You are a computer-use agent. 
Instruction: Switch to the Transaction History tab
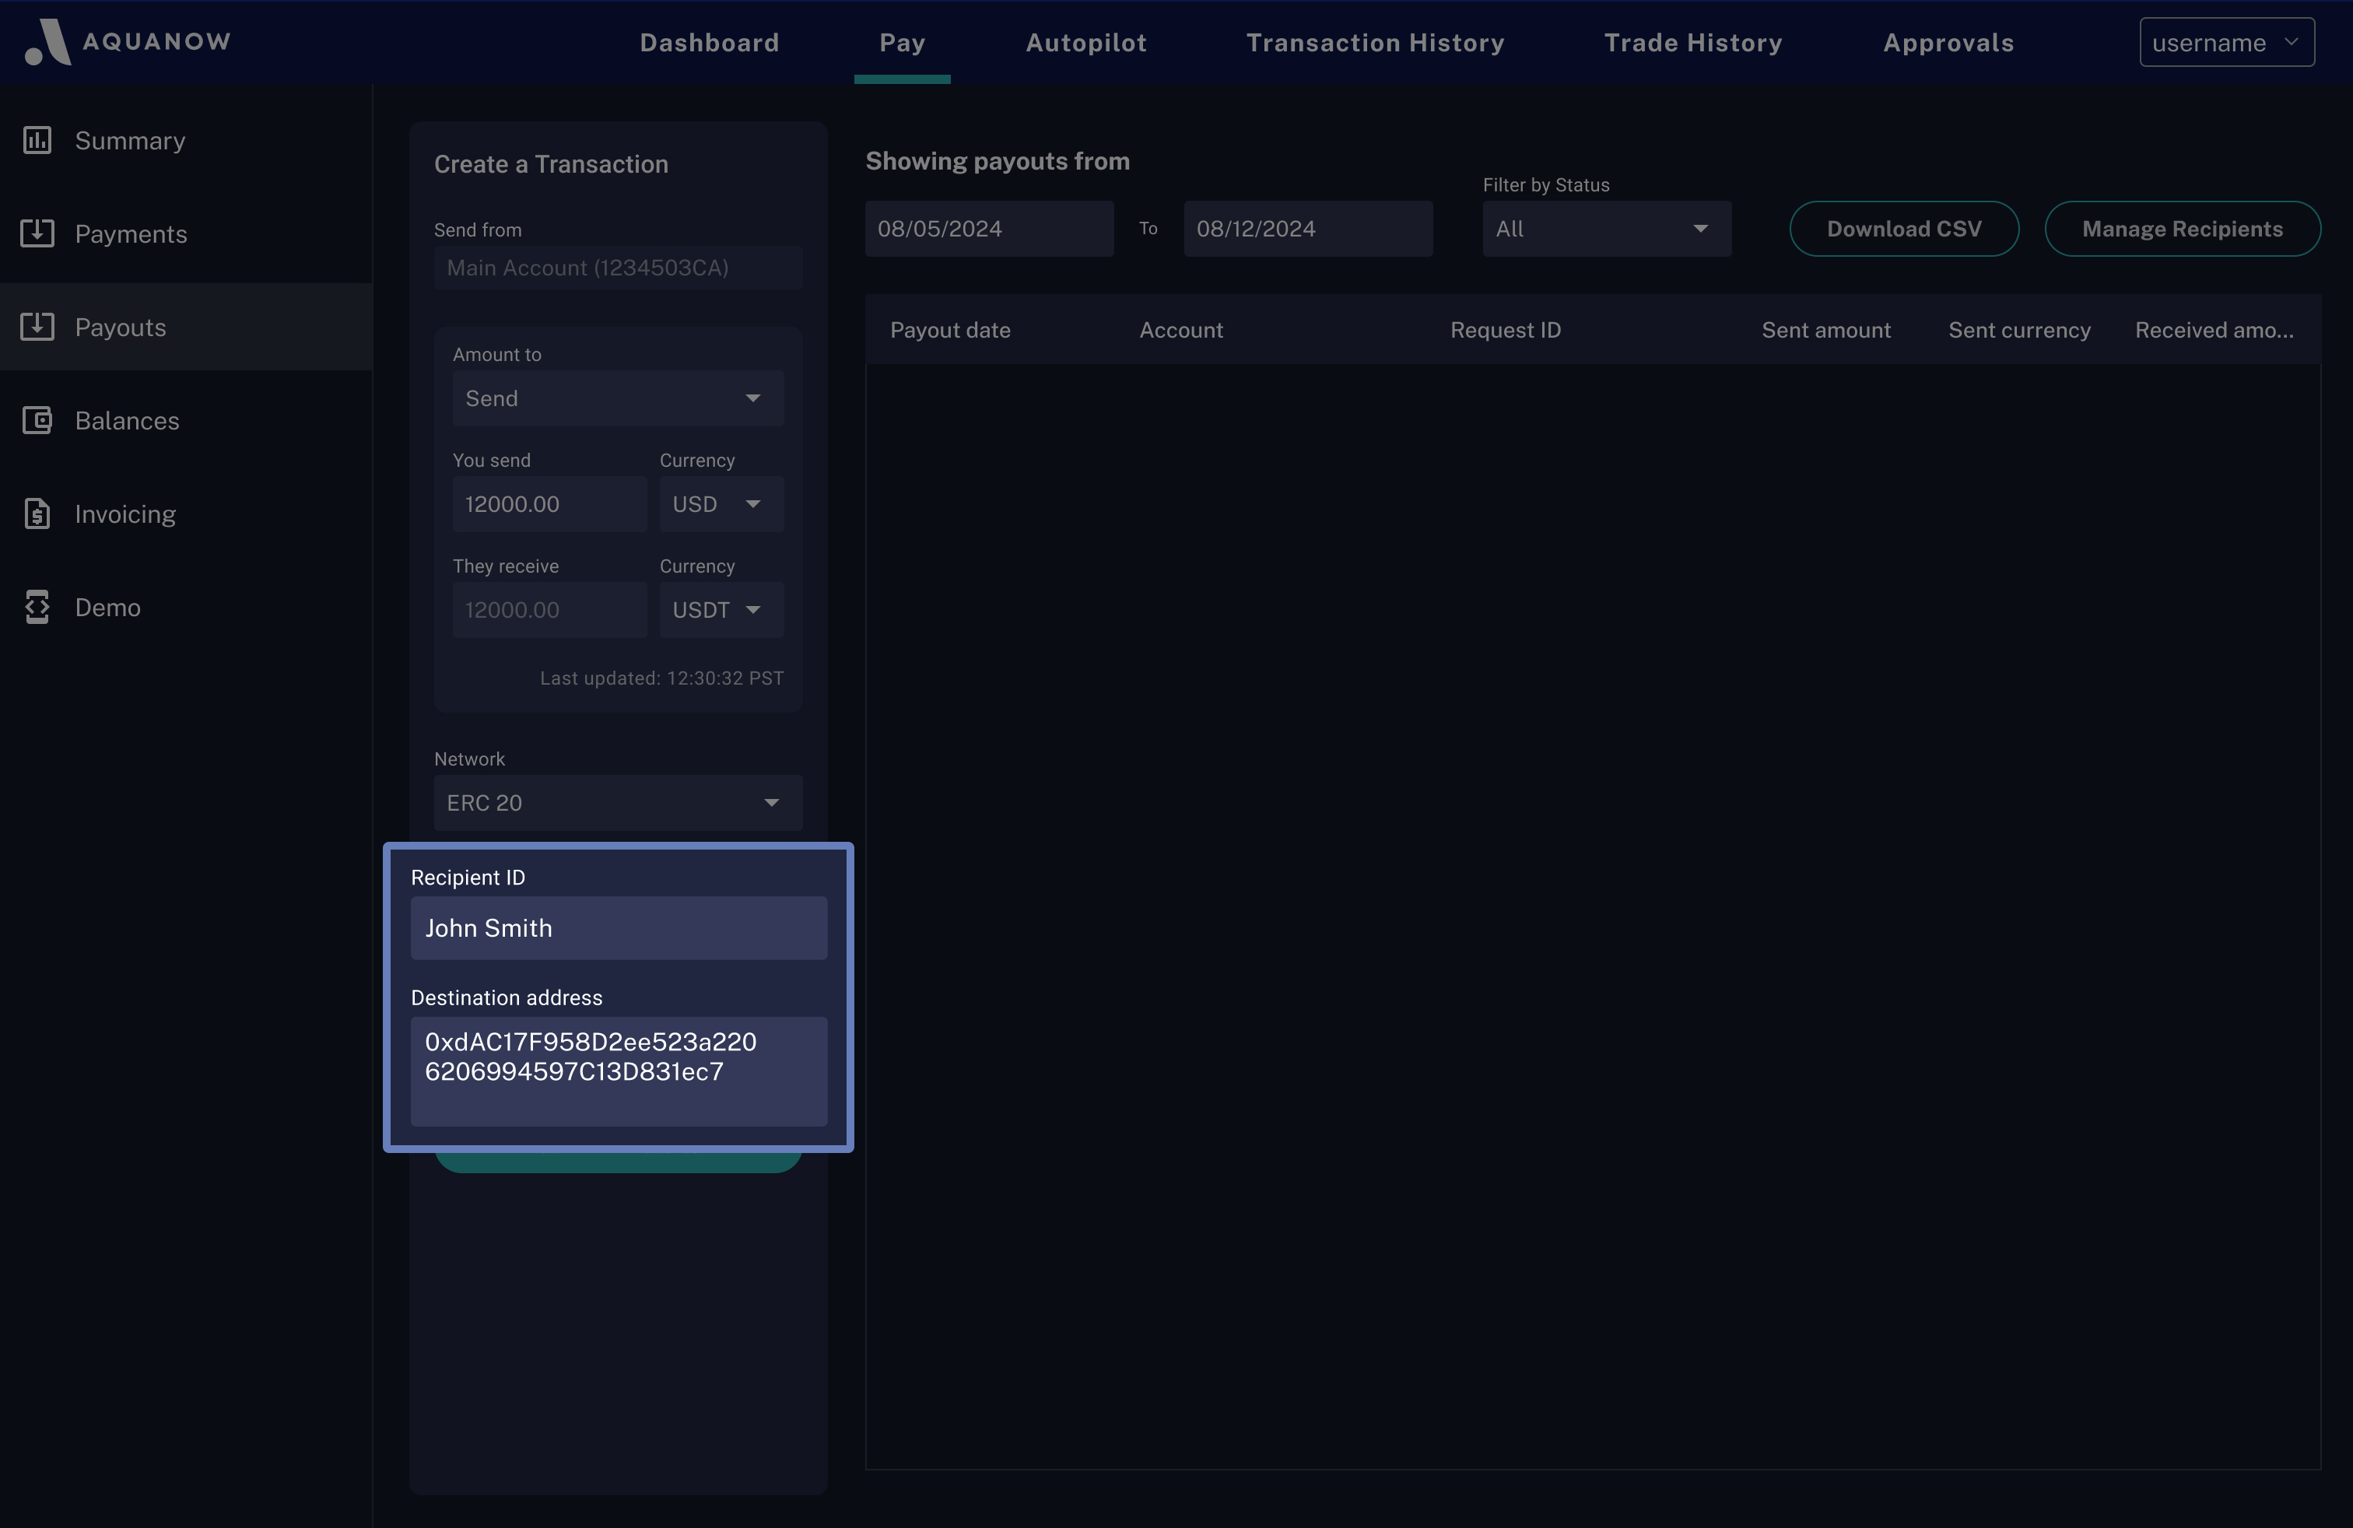pos(1374,43)
